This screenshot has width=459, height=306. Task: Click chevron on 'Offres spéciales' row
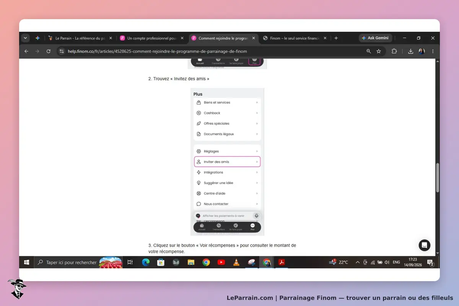pos(257,124)
